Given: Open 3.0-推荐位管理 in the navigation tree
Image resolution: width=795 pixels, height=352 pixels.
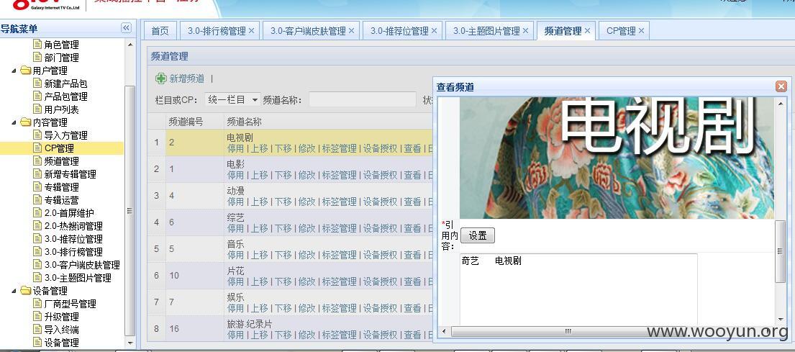Looking at the screenshot, I should coord(73,239).
